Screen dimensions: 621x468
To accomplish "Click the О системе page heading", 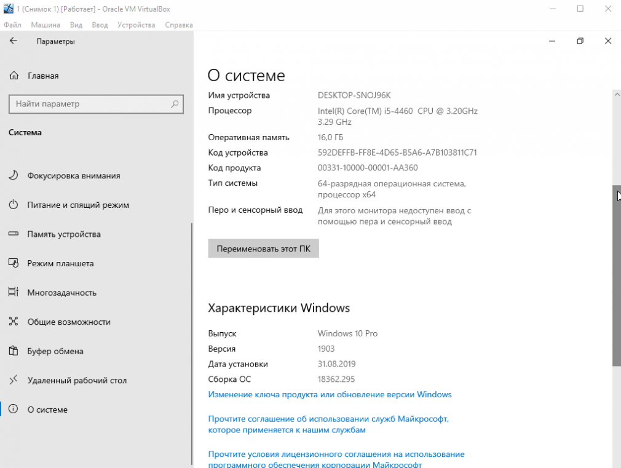I will [247, 75].
